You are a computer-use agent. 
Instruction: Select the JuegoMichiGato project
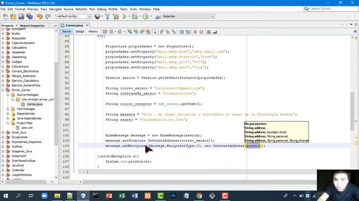coord(22,175)
